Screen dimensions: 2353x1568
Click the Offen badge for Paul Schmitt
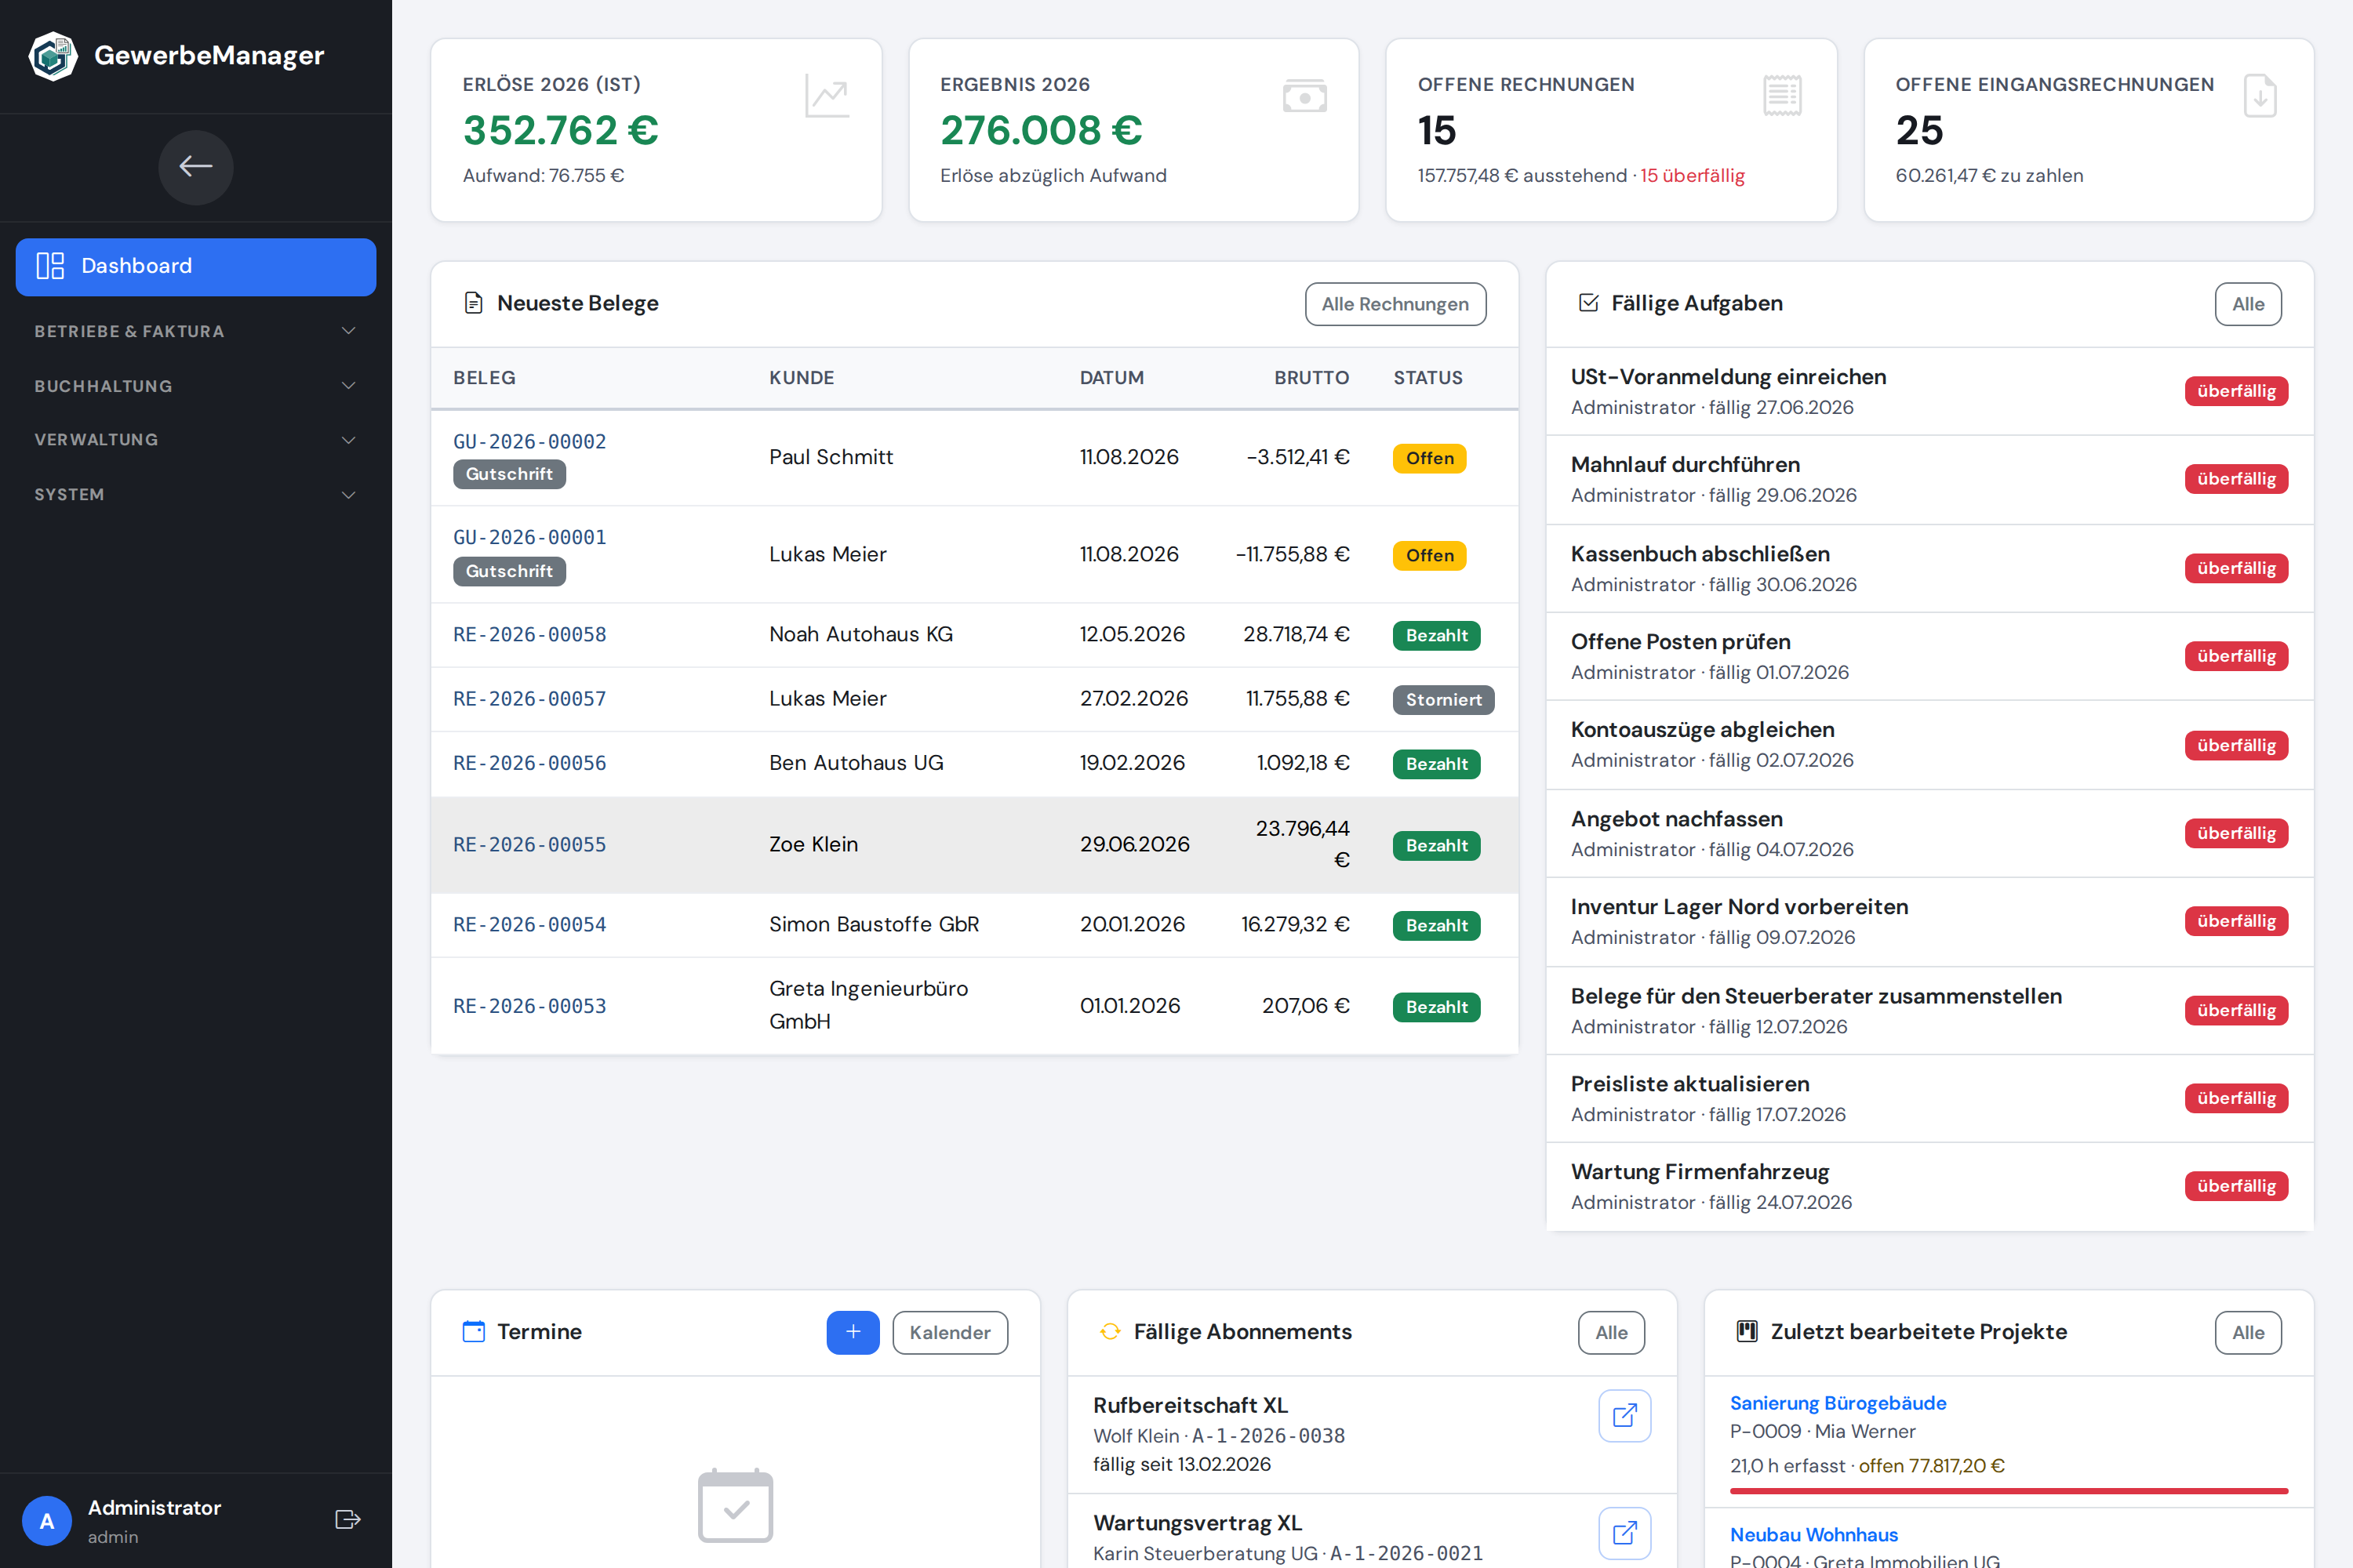point(1430,458)
